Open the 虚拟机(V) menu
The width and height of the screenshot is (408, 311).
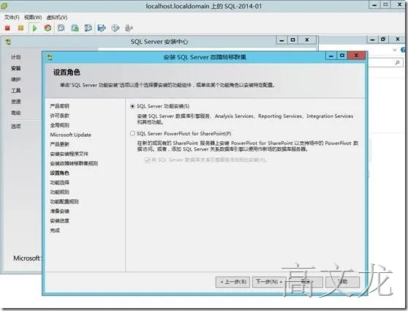point(57,18)
